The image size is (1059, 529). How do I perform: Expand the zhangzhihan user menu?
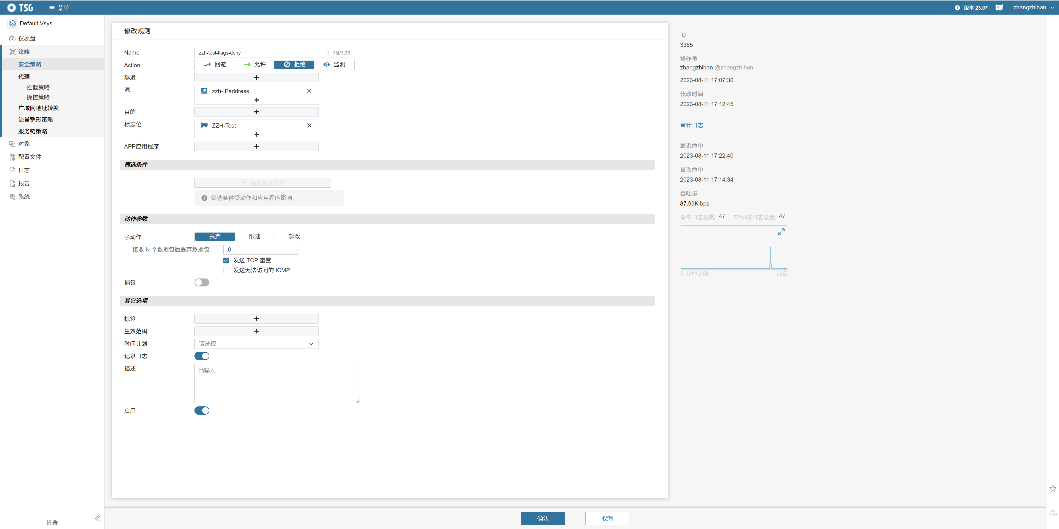coord(1033,7)
